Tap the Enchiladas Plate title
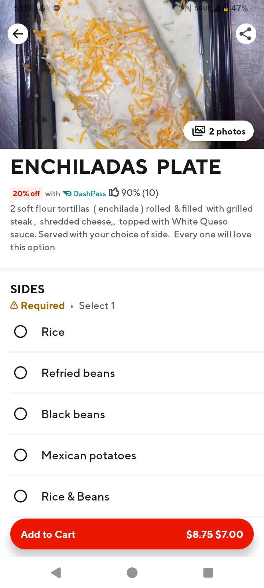Image resolution: width=264 pixels, height=588 pixels. [x=116, y=167]
